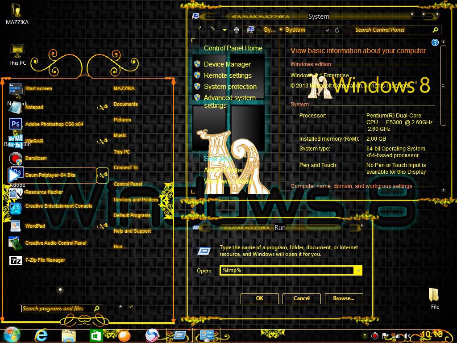Refresh the System control panel page
457x343 pixels.
coord(337,30)
